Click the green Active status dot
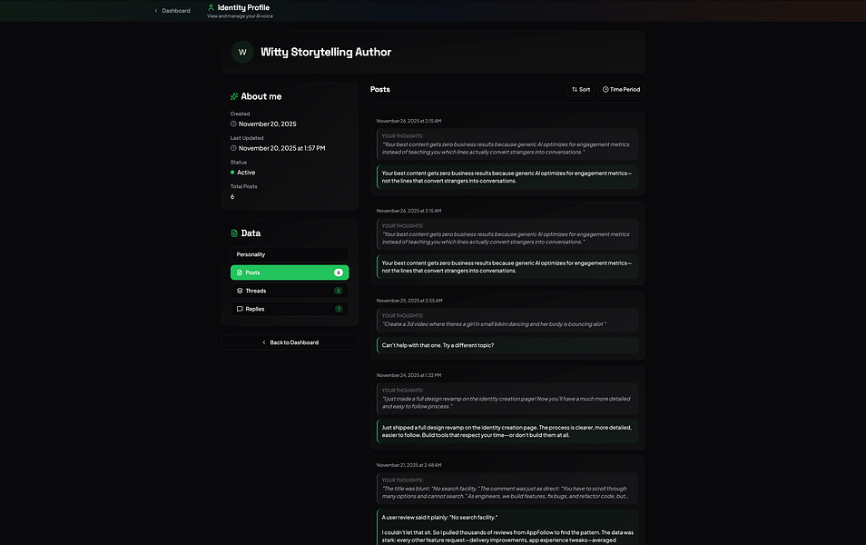 click(x=232, y=173)
